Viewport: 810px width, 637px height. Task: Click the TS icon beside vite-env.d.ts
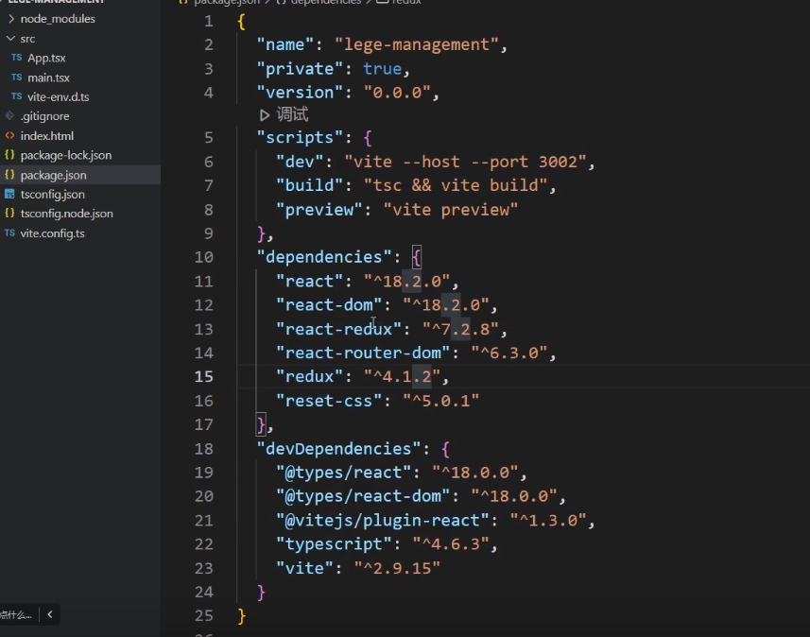tap(17, 96)
